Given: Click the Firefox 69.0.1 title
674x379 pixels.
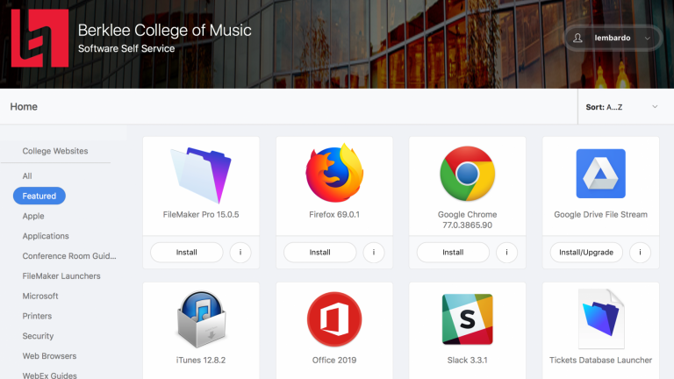Looking at the screenshot, I should click(x=334, y=214).
